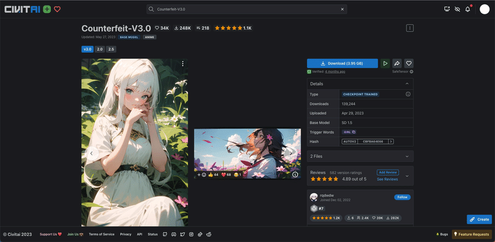
Task: Show next gallery image with right arrow
Action: 291,153
